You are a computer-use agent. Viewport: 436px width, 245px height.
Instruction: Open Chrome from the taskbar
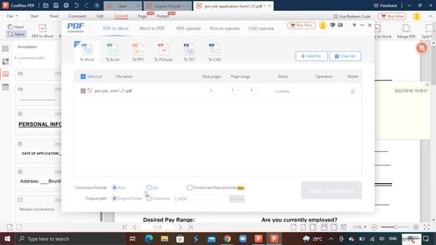[227, 239]
